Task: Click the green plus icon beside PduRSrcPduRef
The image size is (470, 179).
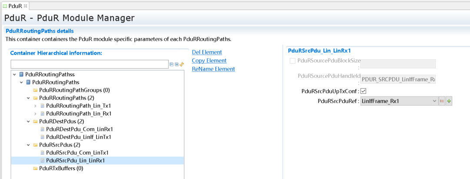Action: click(449, 101)
